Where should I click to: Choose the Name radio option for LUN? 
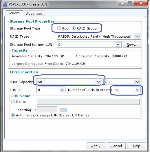click(x=13, y=102)
